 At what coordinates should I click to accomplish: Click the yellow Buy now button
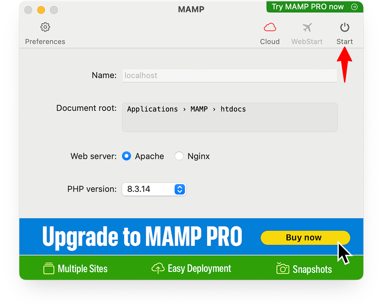305,237
